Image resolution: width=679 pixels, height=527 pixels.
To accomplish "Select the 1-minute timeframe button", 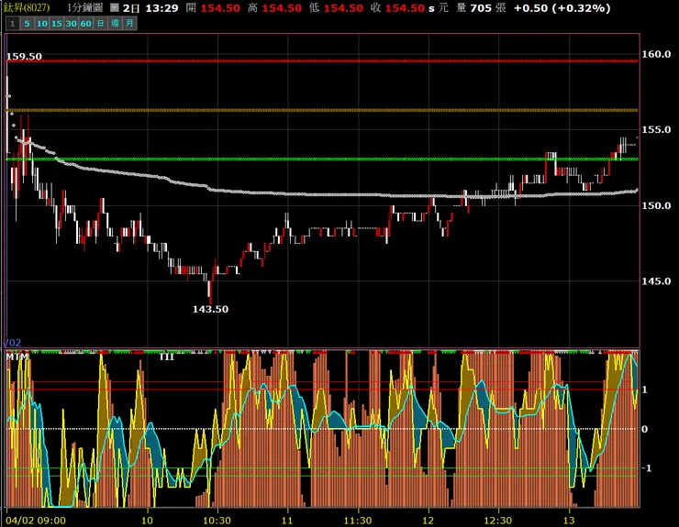I will [13, 23].
